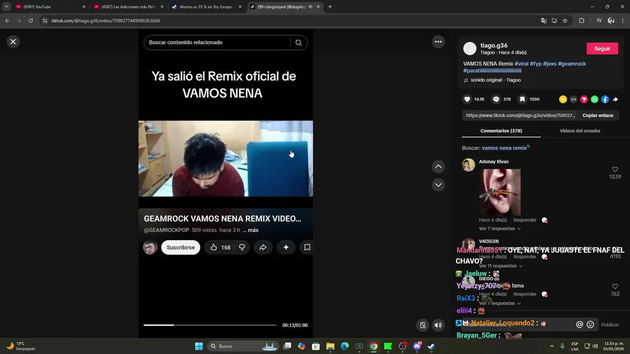The width and height of the screenshot is (630, 354).
Task: Switch to Comentarios (378) tab
Action: coord(501,131)
